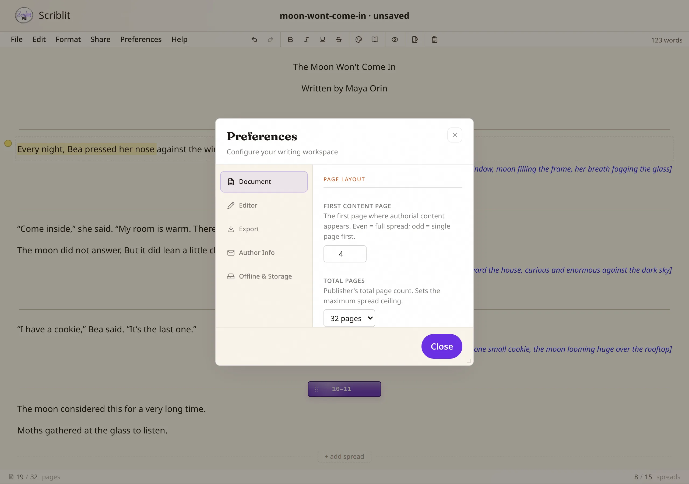This screenshot has height=484, width=689.
Task: Click the line “I have a cookie,” Bea said
Action: tap(107, 329)
